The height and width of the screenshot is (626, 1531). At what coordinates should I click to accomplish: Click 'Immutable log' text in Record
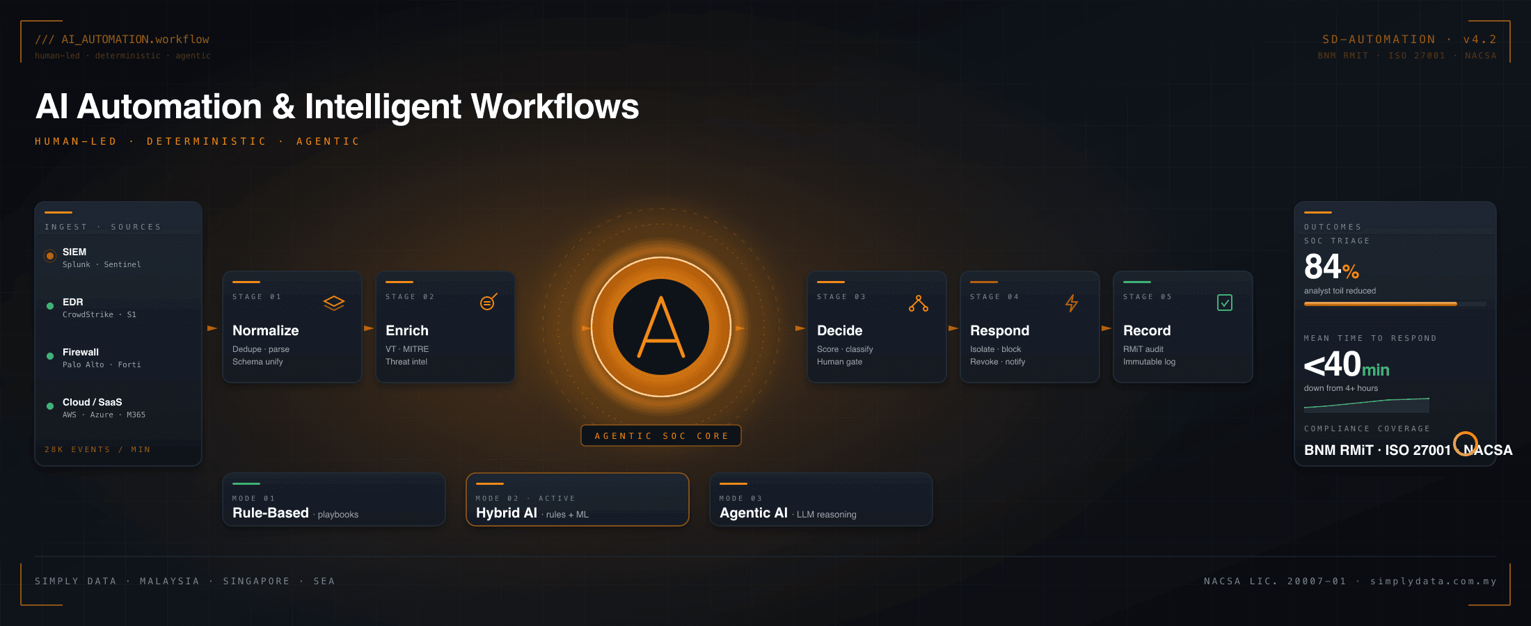click(1149, 362)
